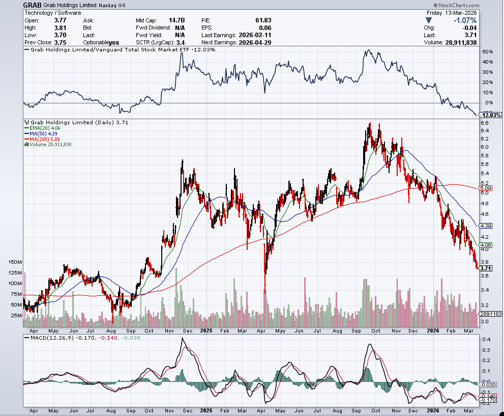The height and width of the screenshot is (416, 504).
Task: Click the StockCharts.com label
Action: point(456,5)
